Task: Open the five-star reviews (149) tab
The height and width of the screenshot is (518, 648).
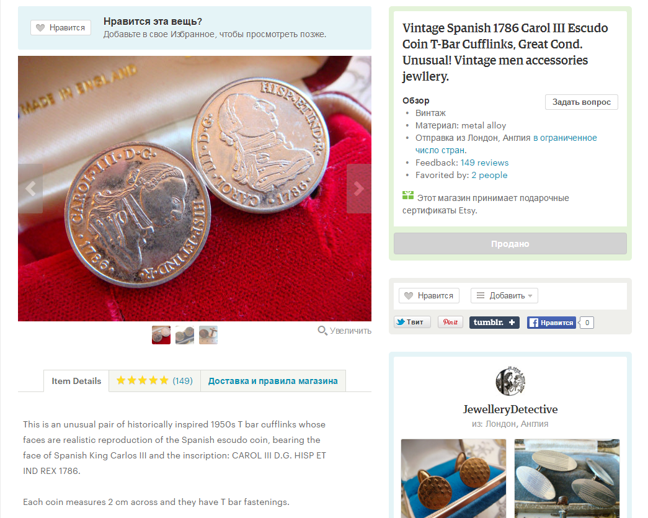Action: [x=154, y=381]
